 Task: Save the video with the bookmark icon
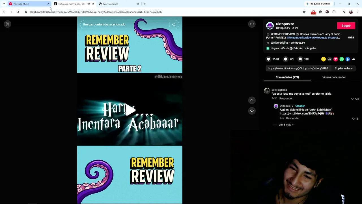300,59
